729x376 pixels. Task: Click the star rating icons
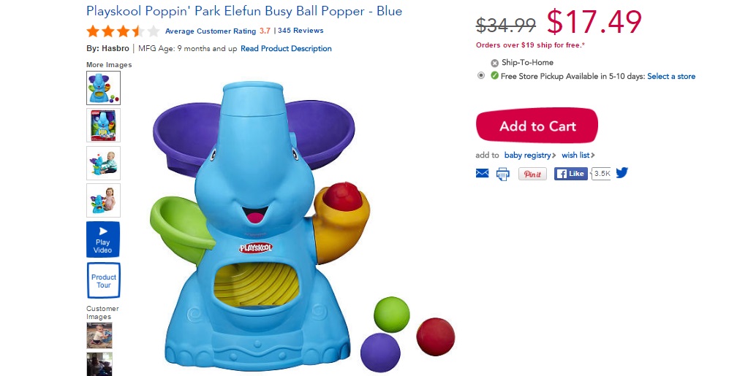(x=123, y=31)
